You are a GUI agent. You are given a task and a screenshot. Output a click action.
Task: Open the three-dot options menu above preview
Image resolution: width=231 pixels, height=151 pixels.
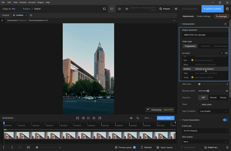(x=174, y=20)
